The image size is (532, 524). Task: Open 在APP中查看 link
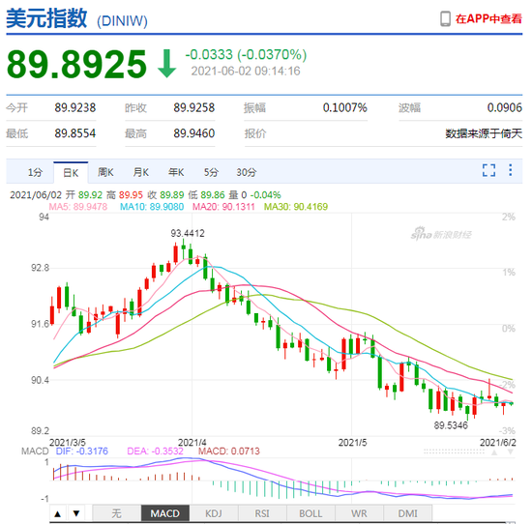[488, 18]
